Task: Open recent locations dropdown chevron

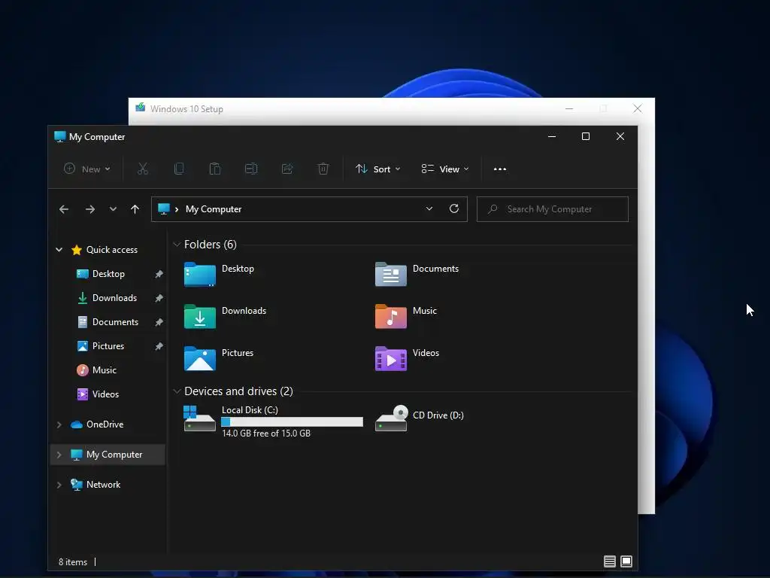Action: (x=113, y=209)
